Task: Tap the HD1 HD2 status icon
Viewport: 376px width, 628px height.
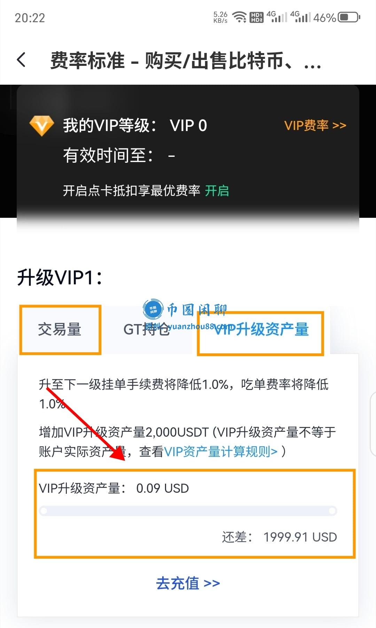Action: click(257, 17)
